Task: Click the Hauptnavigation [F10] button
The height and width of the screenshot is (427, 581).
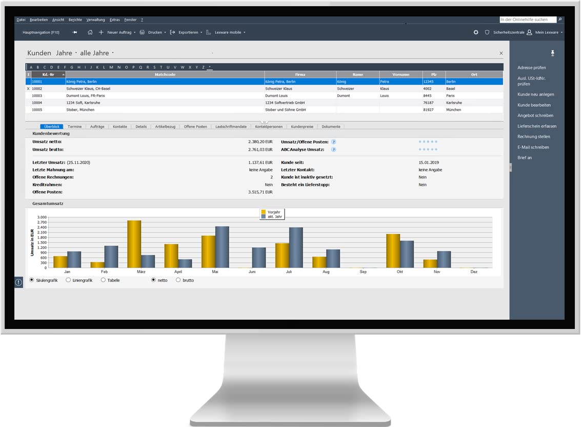Action: [x=41, y=32]
